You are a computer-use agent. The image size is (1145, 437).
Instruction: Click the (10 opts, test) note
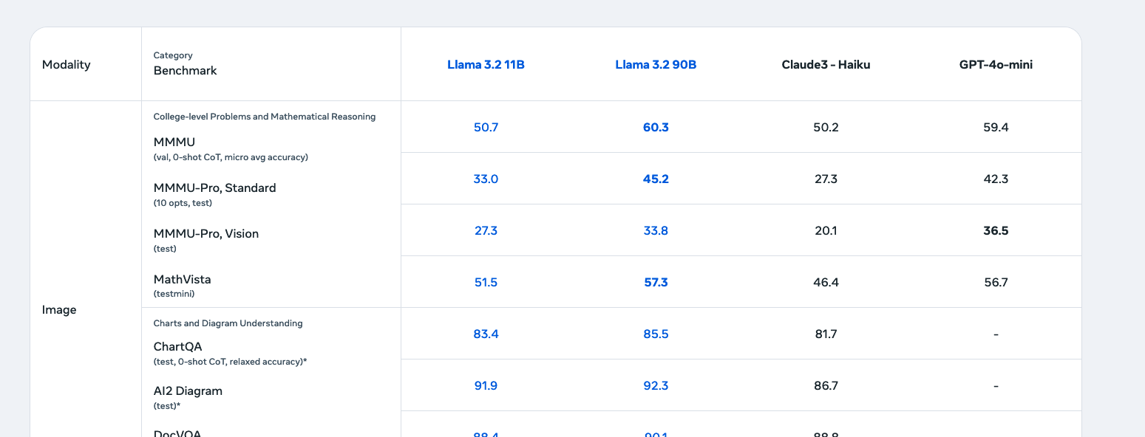[183, 203]
